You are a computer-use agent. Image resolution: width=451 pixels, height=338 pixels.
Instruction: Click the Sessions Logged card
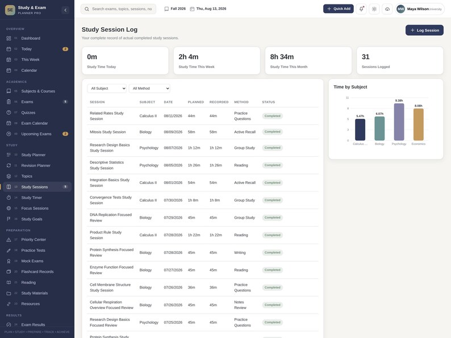[x=400, y=61]
